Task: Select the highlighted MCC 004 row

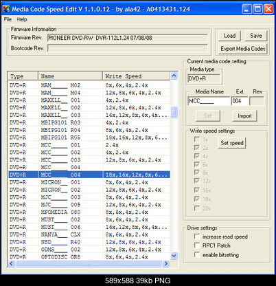Action: click(x=89, y=175)
